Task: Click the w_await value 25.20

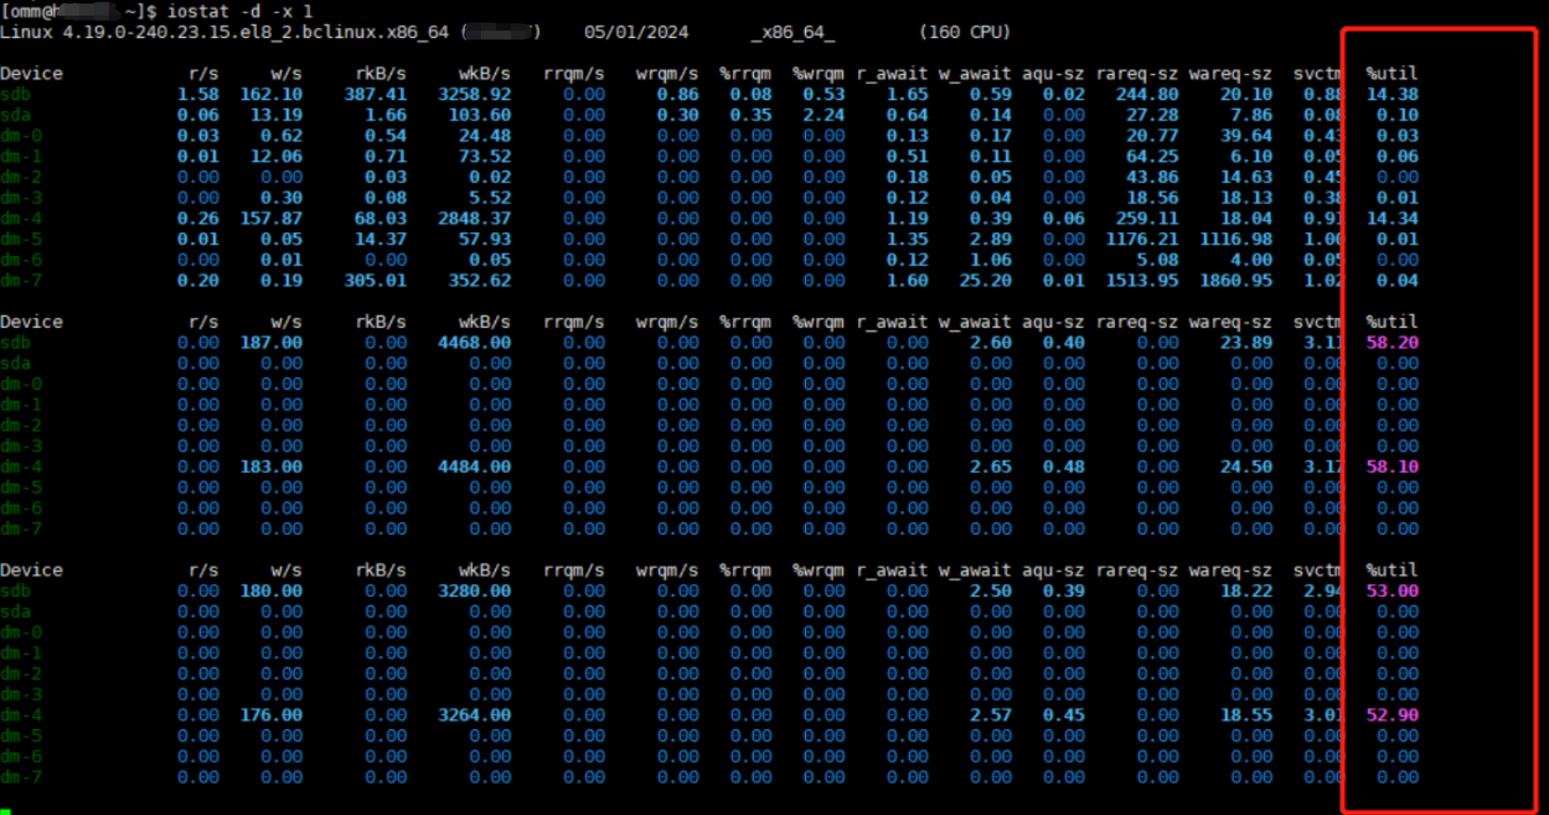Action: click(x=985, y=280)
